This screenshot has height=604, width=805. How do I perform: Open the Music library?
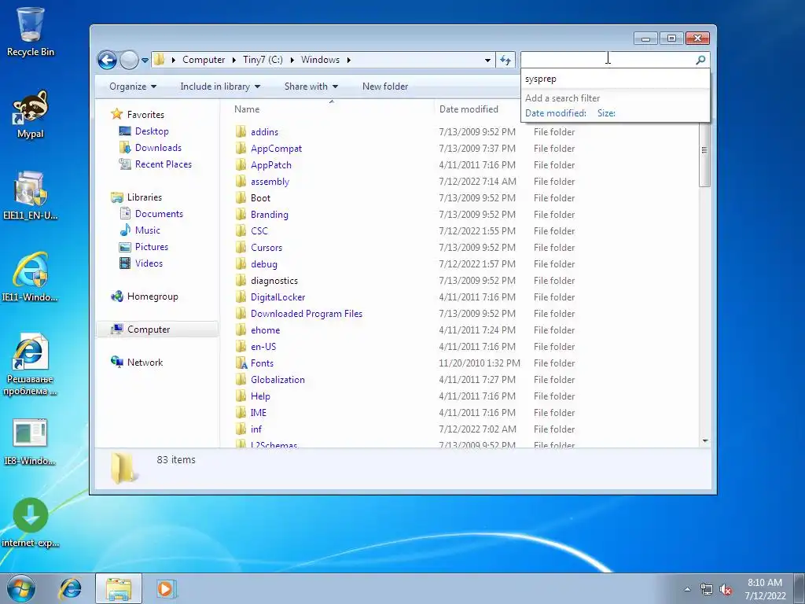coord(147,230)
